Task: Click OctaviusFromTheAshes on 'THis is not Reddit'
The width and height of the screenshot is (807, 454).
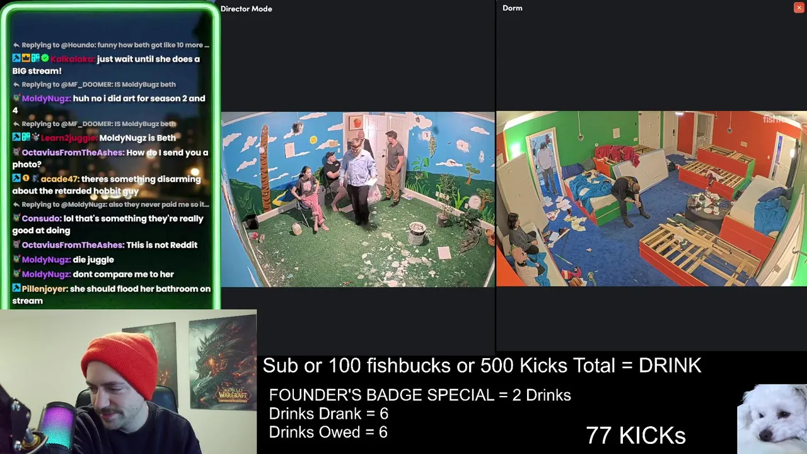Action: (73, 245)
